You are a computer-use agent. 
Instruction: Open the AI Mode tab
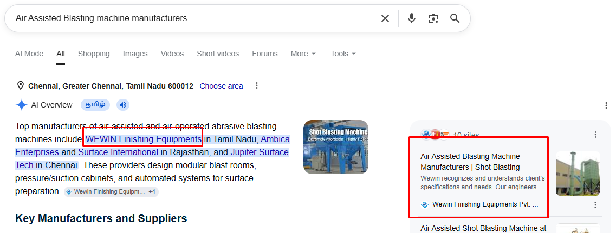(x=29, y=54)
